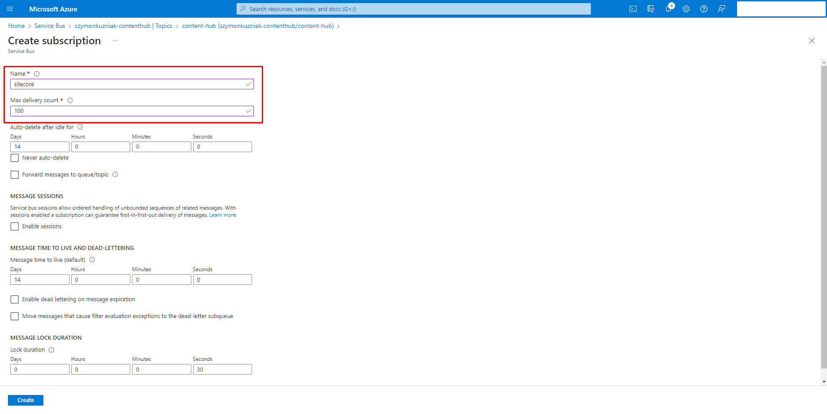Click Message time to live Hours field
The width and height of the screenshot is (827, 414).
(101, 280)
